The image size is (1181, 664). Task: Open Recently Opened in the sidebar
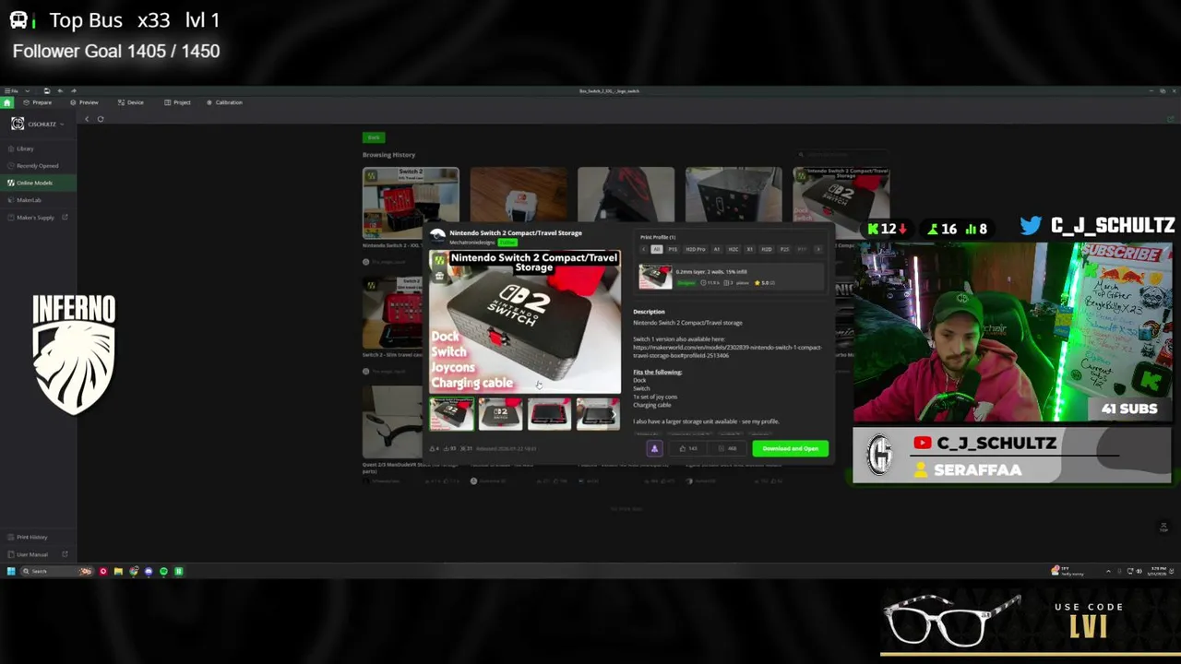tap(38, 166)
